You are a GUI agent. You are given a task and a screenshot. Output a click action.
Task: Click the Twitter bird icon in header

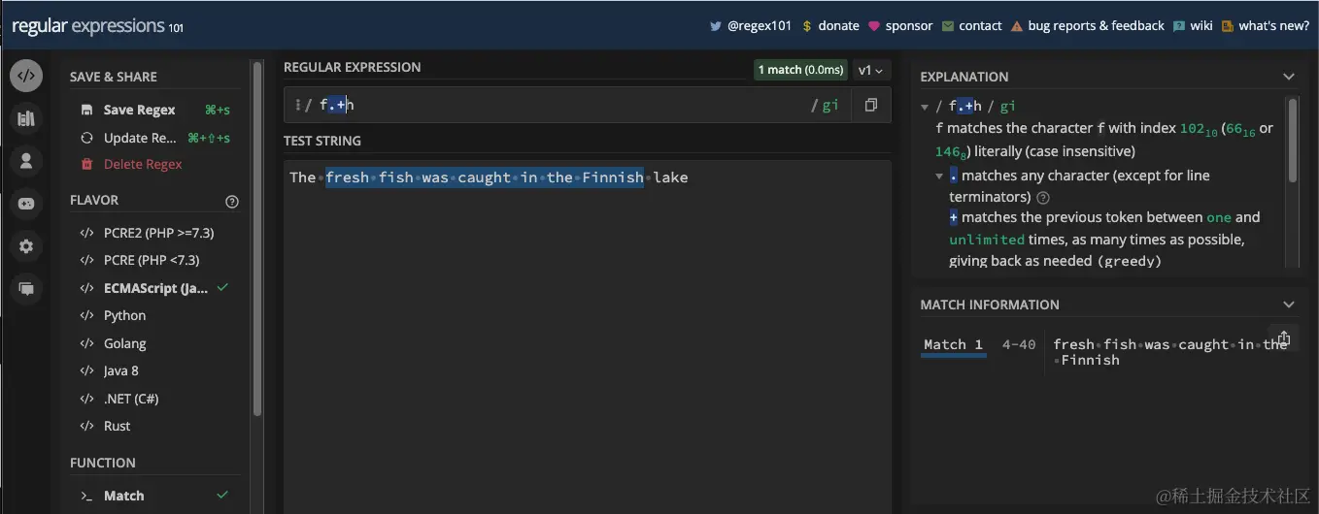point(716,26)
